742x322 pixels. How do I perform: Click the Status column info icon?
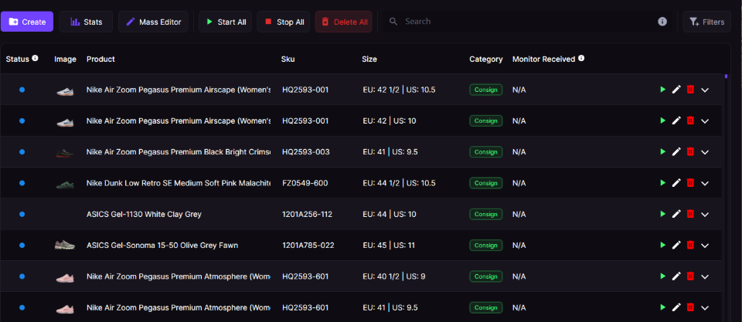[x=35, y=59]
